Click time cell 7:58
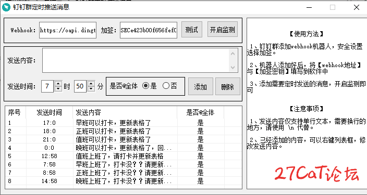367x195 pixels. [50, 164]
